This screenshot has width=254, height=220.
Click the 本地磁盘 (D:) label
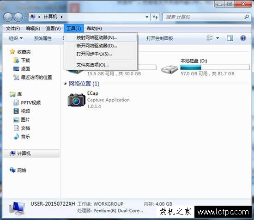click(x=194, y=61)
